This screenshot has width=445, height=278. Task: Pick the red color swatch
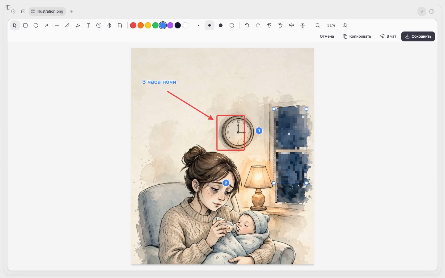[x=133, y=25]
